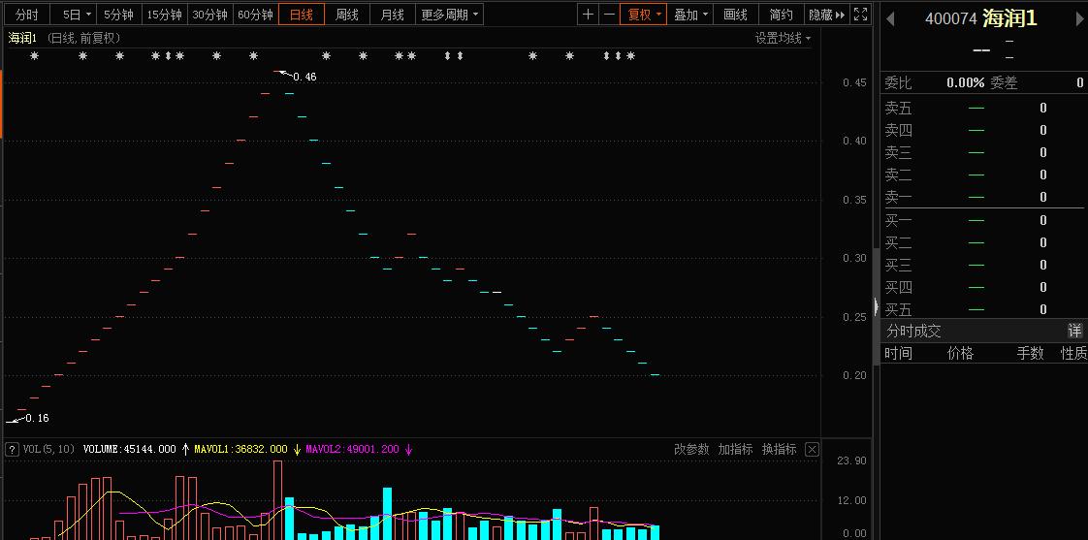The height and width of the screenshot is (540, 1088).
Task: Open the 复权 dropdown
Action: pyautogui.click(x=644, y=15)
